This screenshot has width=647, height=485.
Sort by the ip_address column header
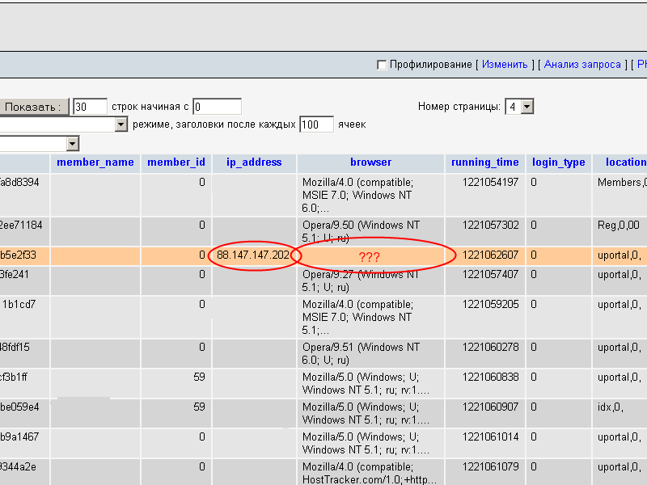tap(254, 162)
